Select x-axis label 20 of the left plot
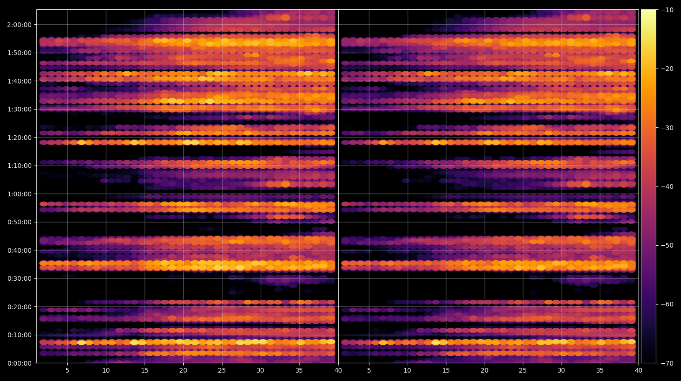This screenshot has width=681, height=381. (x=183, y=371)
